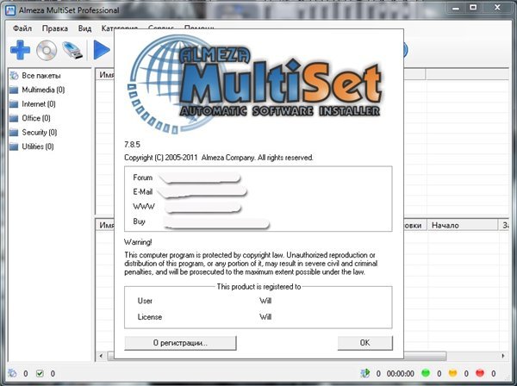Click the License value Will
The image size is (517, 386).
pos(265,317)
